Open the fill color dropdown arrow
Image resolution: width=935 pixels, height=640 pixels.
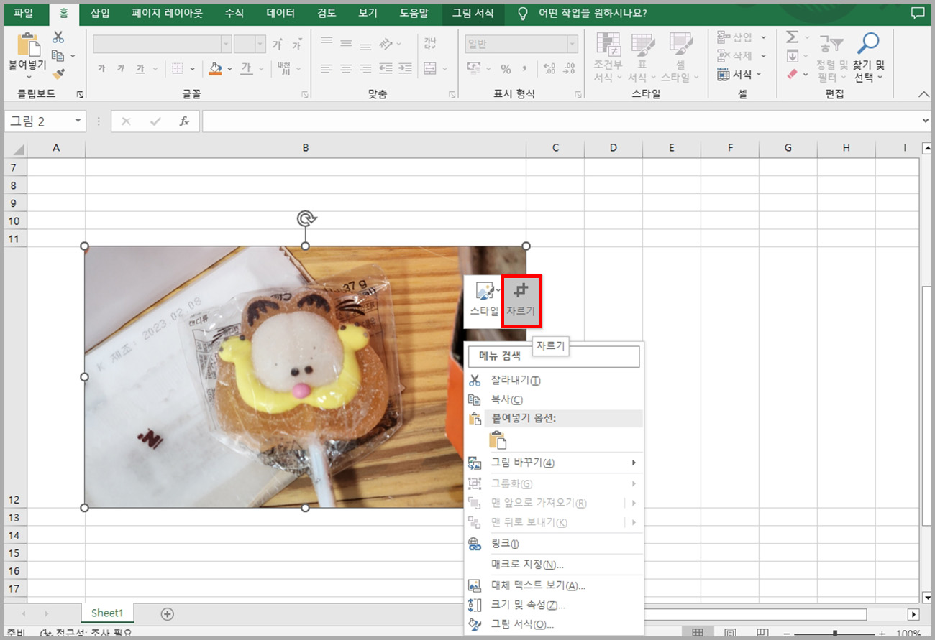coord(230,69)
